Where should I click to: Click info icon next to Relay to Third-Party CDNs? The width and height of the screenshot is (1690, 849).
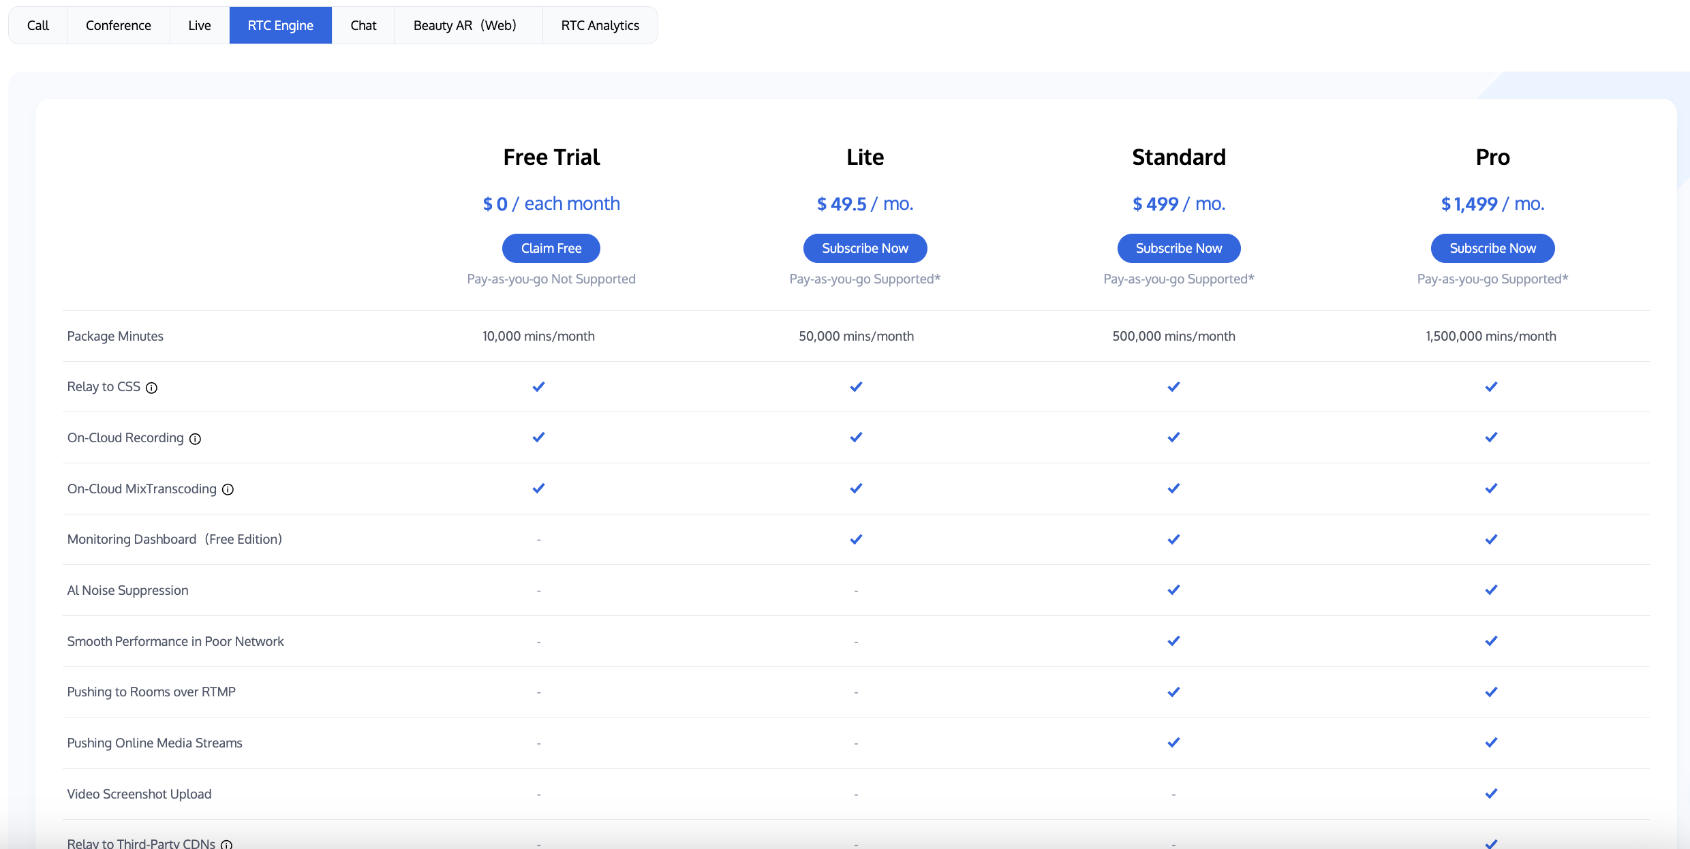[226, 844]
